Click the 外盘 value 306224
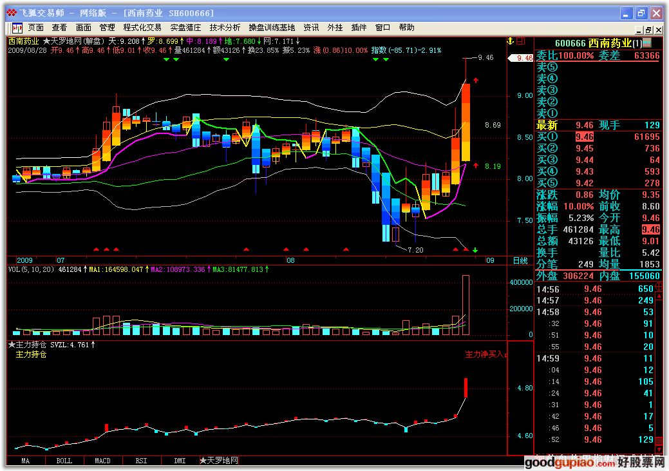The width and height of the screenshot is (669, 471). coord(578,276)
